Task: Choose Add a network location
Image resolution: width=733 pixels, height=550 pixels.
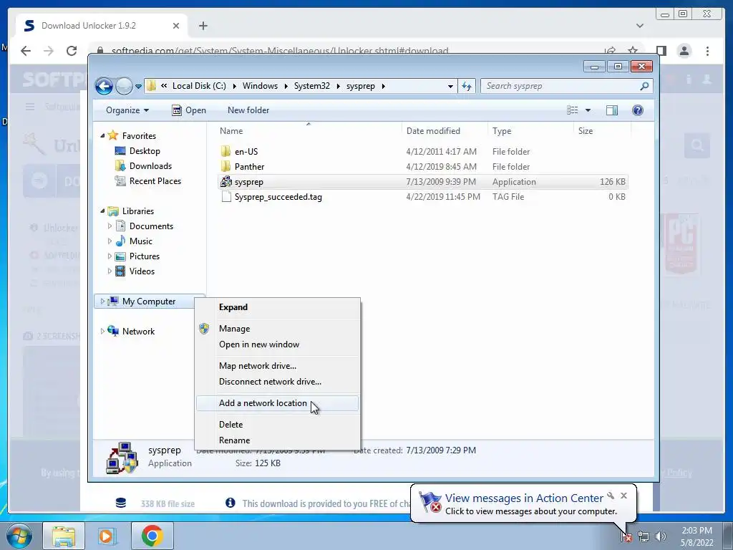Action: [278, 404]
